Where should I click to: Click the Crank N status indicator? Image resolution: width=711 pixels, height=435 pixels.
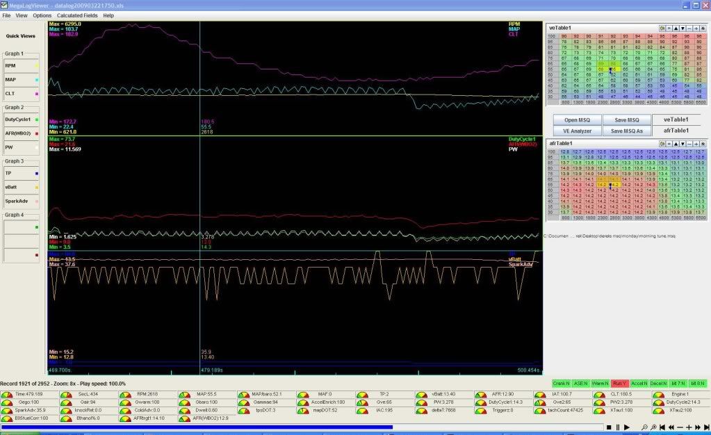562,384
